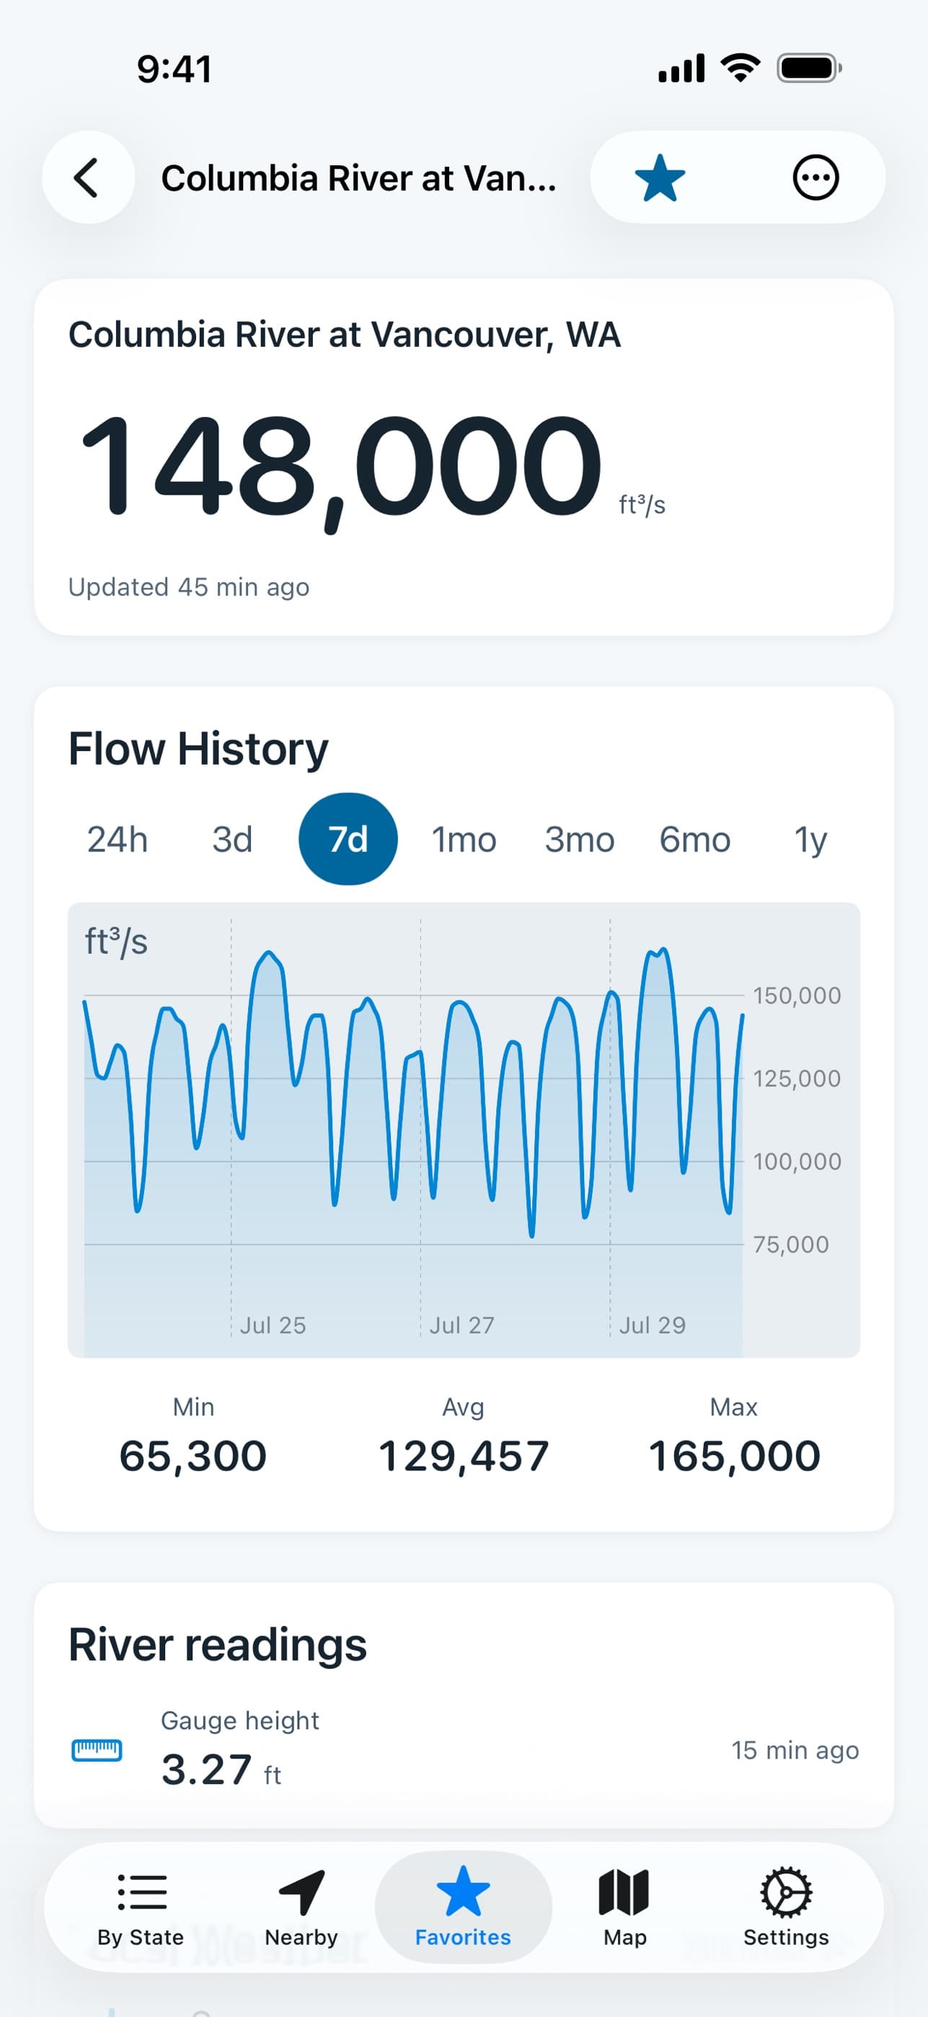Toggle the favorite star in the header
This screenshot has width=928, height=2017.
coord(660,177)
